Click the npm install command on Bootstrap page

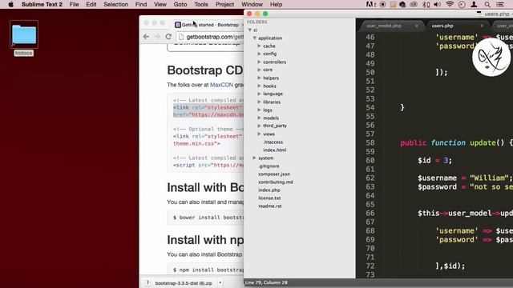click(208, 270)
